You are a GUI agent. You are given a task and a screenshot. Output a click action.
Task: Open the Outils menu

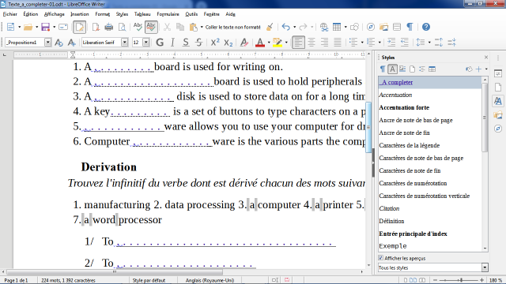pos(191,14)
